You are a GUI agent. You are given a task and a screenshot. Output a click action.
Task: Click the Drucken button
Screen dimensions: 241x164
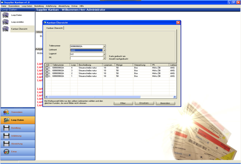coord(144,103)
